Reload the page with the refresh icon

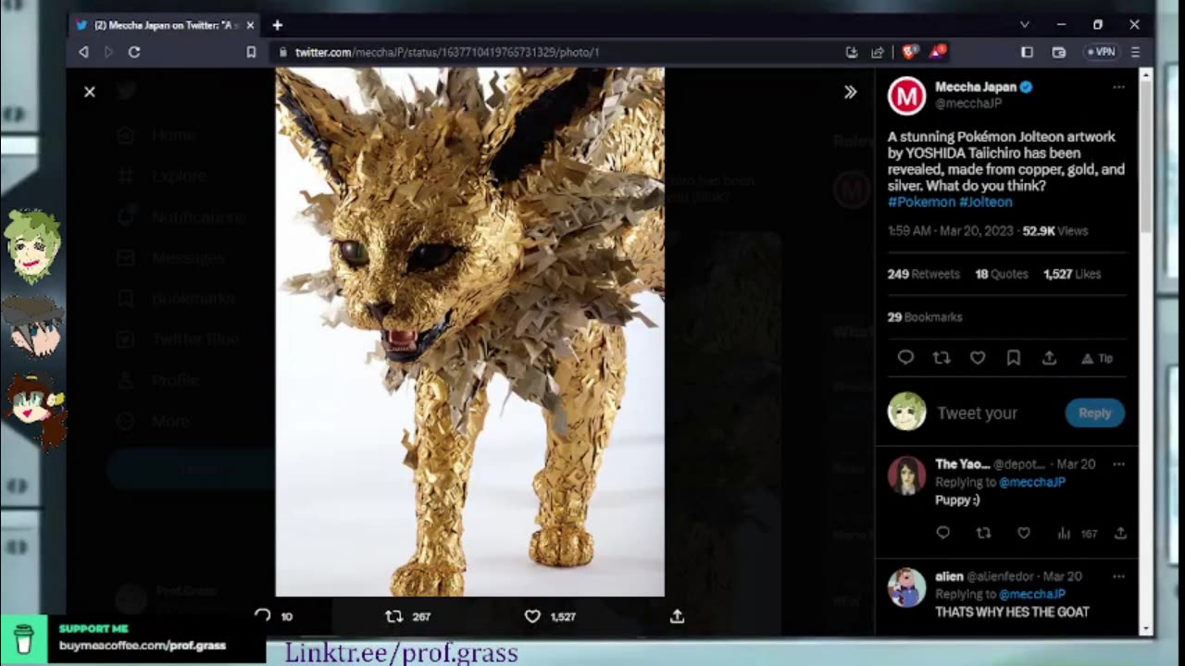[x=134, y=52]
